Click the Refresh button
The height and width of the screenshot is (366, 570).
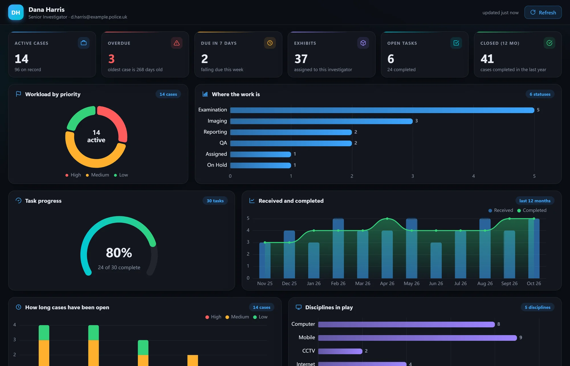[x=543, y=13]
